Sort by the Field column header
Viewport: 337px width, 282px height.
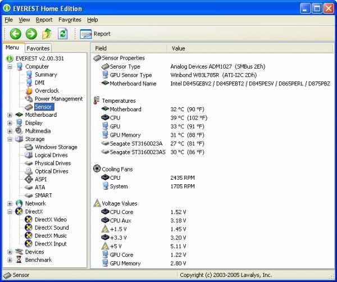pyautogui.click(x=129, y=48)
